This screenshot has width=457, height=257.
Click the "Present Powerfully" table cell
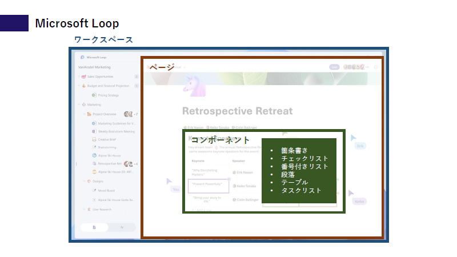tap(209, 186)
